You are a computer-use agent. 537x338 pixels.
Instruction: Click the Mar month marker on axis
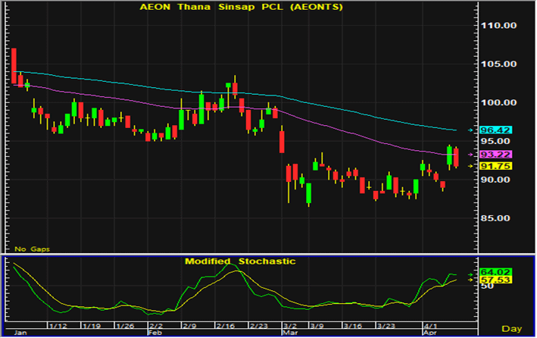289,332
